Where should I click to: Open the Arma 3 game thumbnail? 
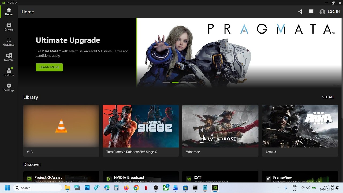[x=300, y=126]
